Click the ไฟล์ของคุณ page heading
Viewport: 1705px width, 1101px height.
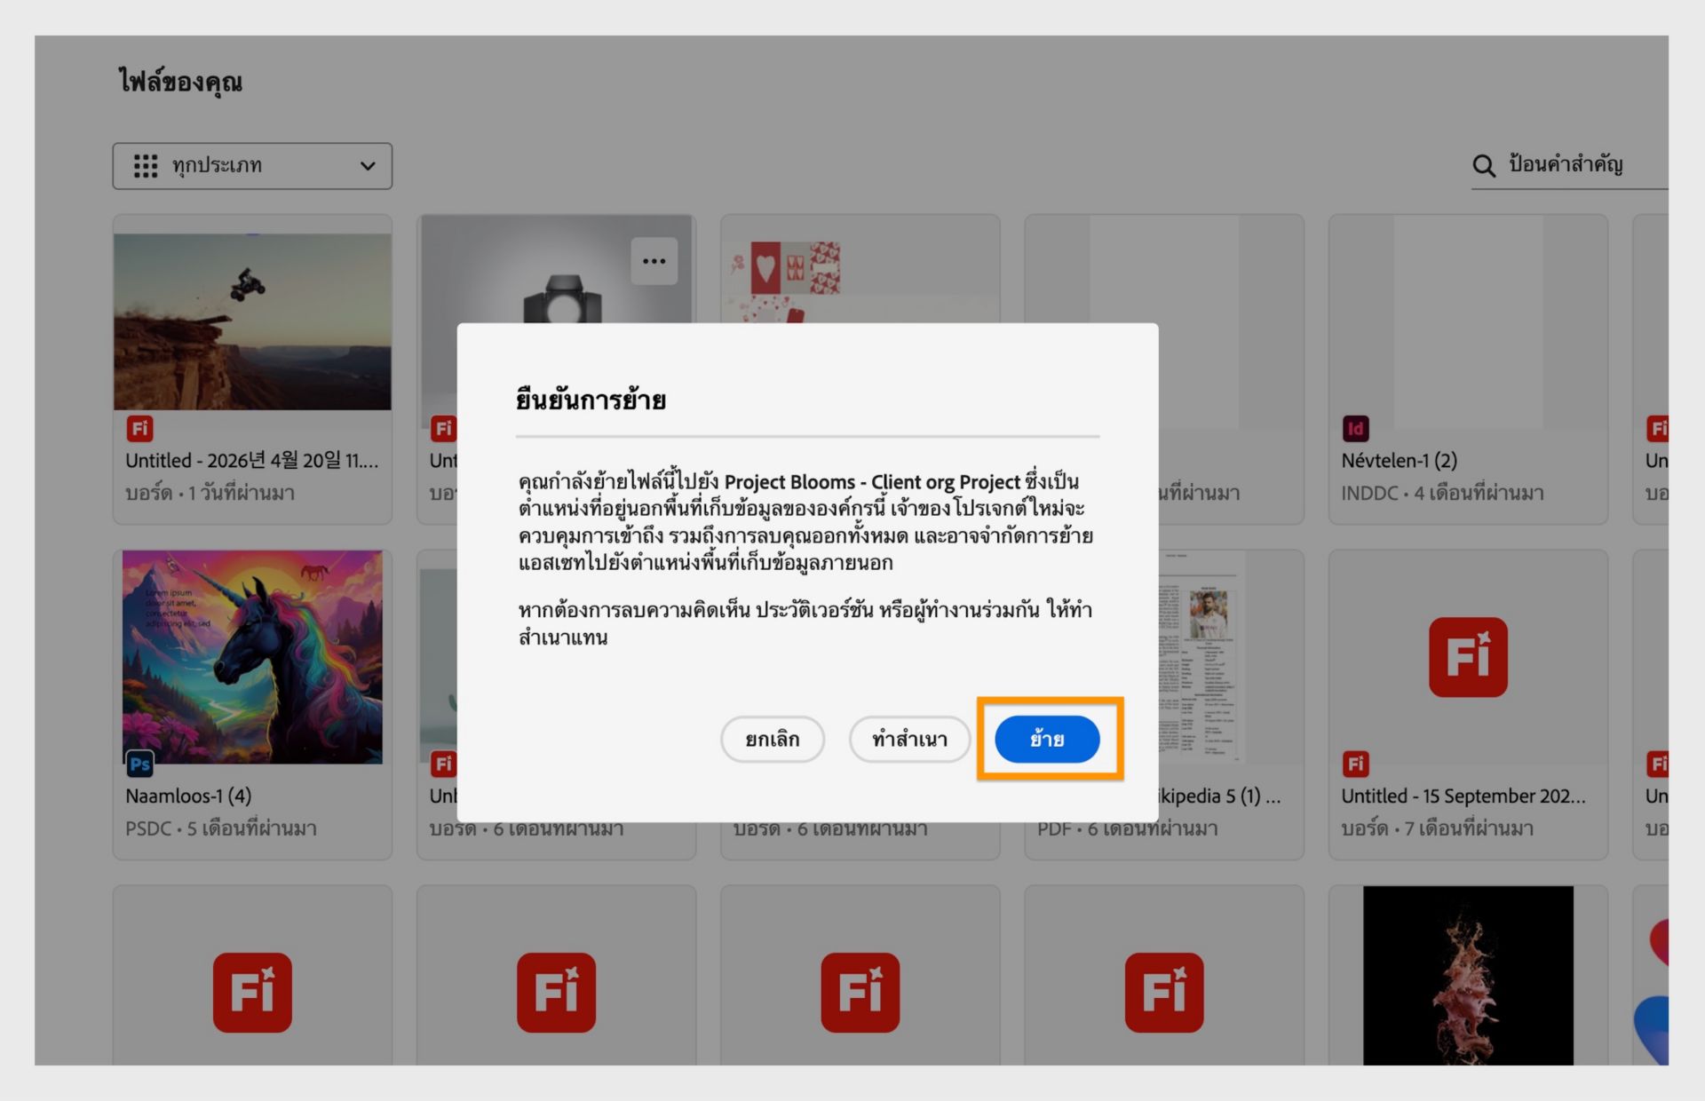(x=180, y=82)
